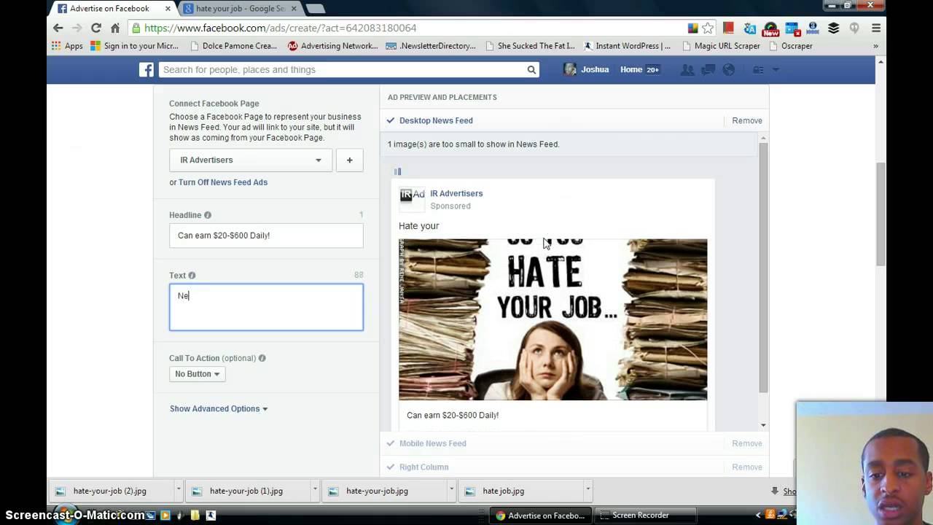The image size is (933, 525).
Task: Open dropdown for hate-your-job (1).jpg download
Action: tap(315, 491)
